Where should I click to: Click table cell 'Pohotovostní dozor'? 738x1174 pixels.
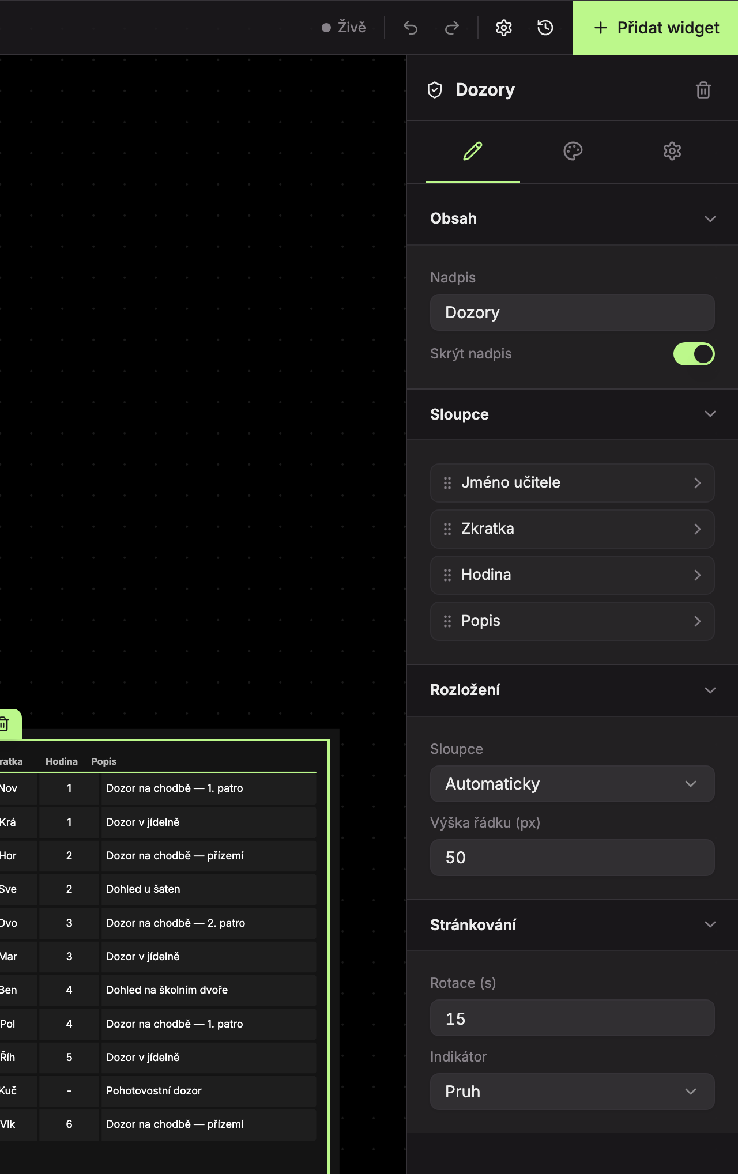tap(209, 1091)
